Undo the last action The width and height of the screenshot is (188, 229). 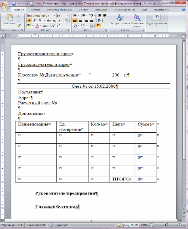(x=19, y=4)
